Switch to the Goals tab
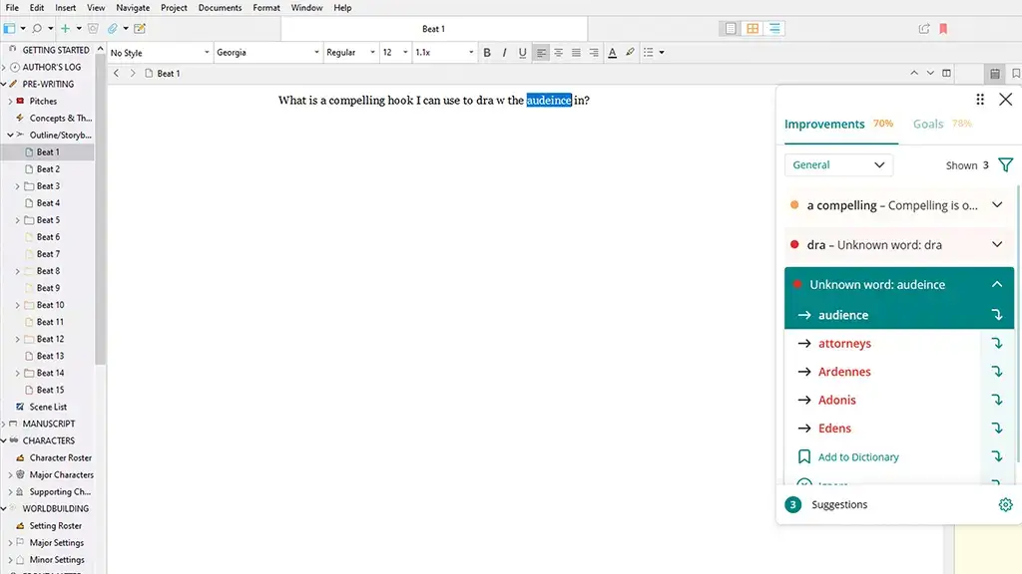Viewport: 1022px width, 574px height. pyautogui.click(x=927, y=124)
